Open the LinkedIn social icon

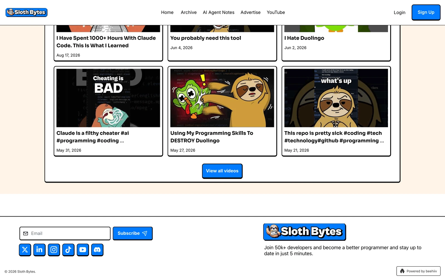point(39,250)
